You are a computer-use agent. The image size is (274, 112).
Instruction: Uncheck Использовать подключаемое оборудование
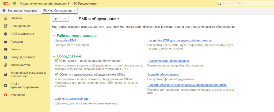point(56,61)
